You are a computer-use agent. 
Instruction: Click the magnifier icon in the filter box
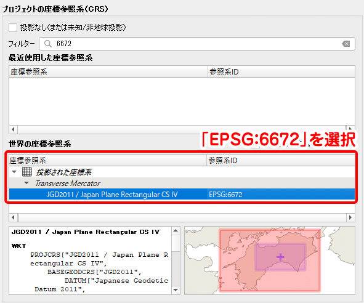tap(48, 44)
